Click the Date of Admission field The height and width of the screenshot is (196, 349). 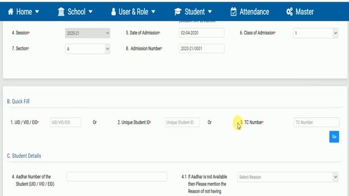tap(201, 33)
